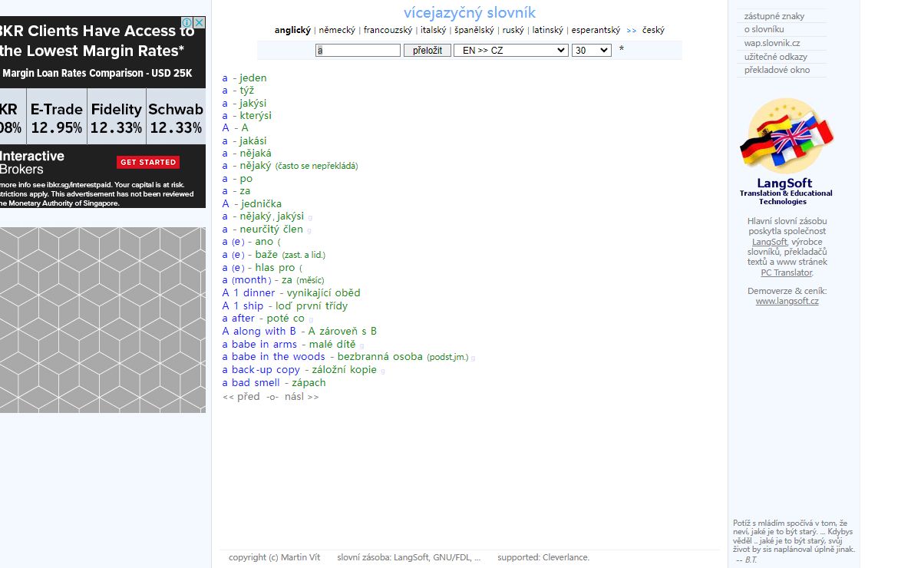Click the 'český' target language link

653,31
